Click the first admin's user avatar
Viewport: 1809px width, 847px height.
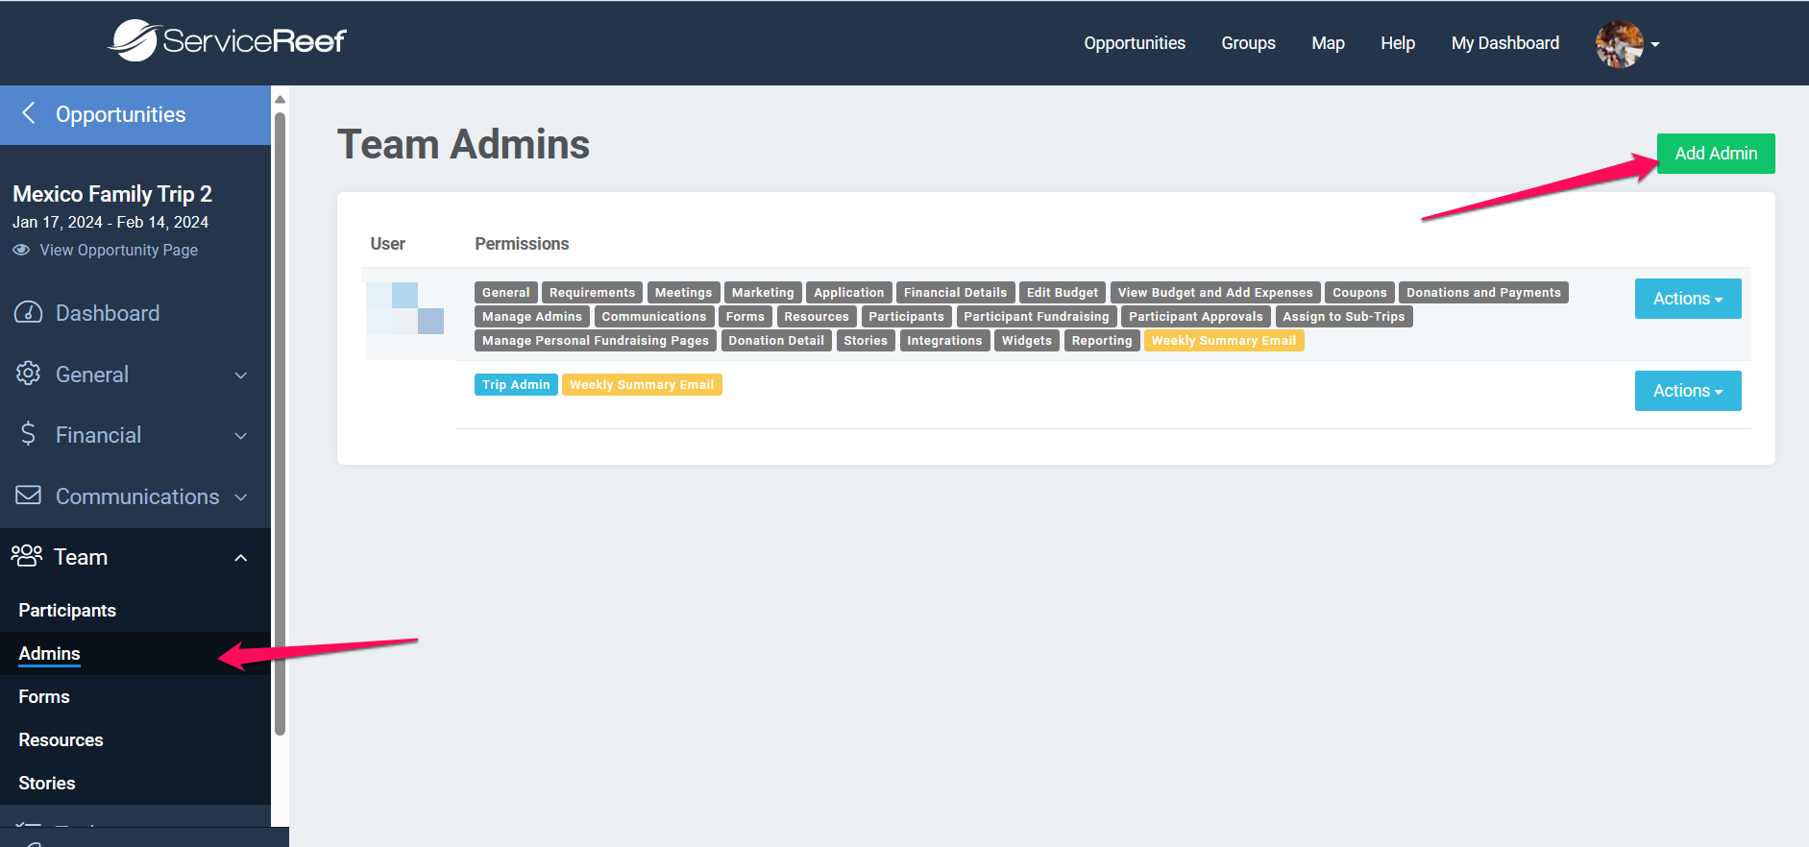click(x=404, y=308)
